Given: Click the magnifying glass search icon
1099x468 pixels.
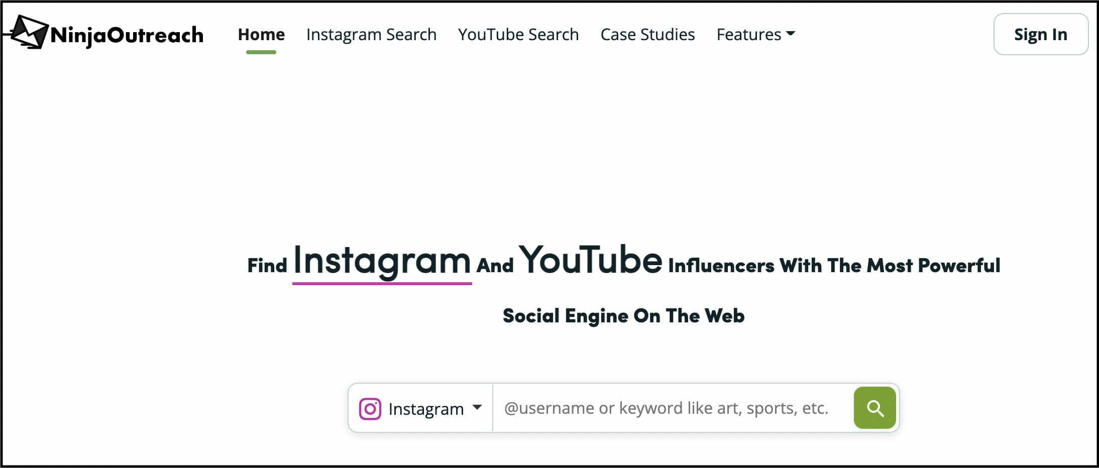Looking at the screenshot, I should (874, 408).
